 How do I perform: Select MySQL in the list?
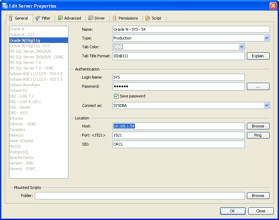39,146
